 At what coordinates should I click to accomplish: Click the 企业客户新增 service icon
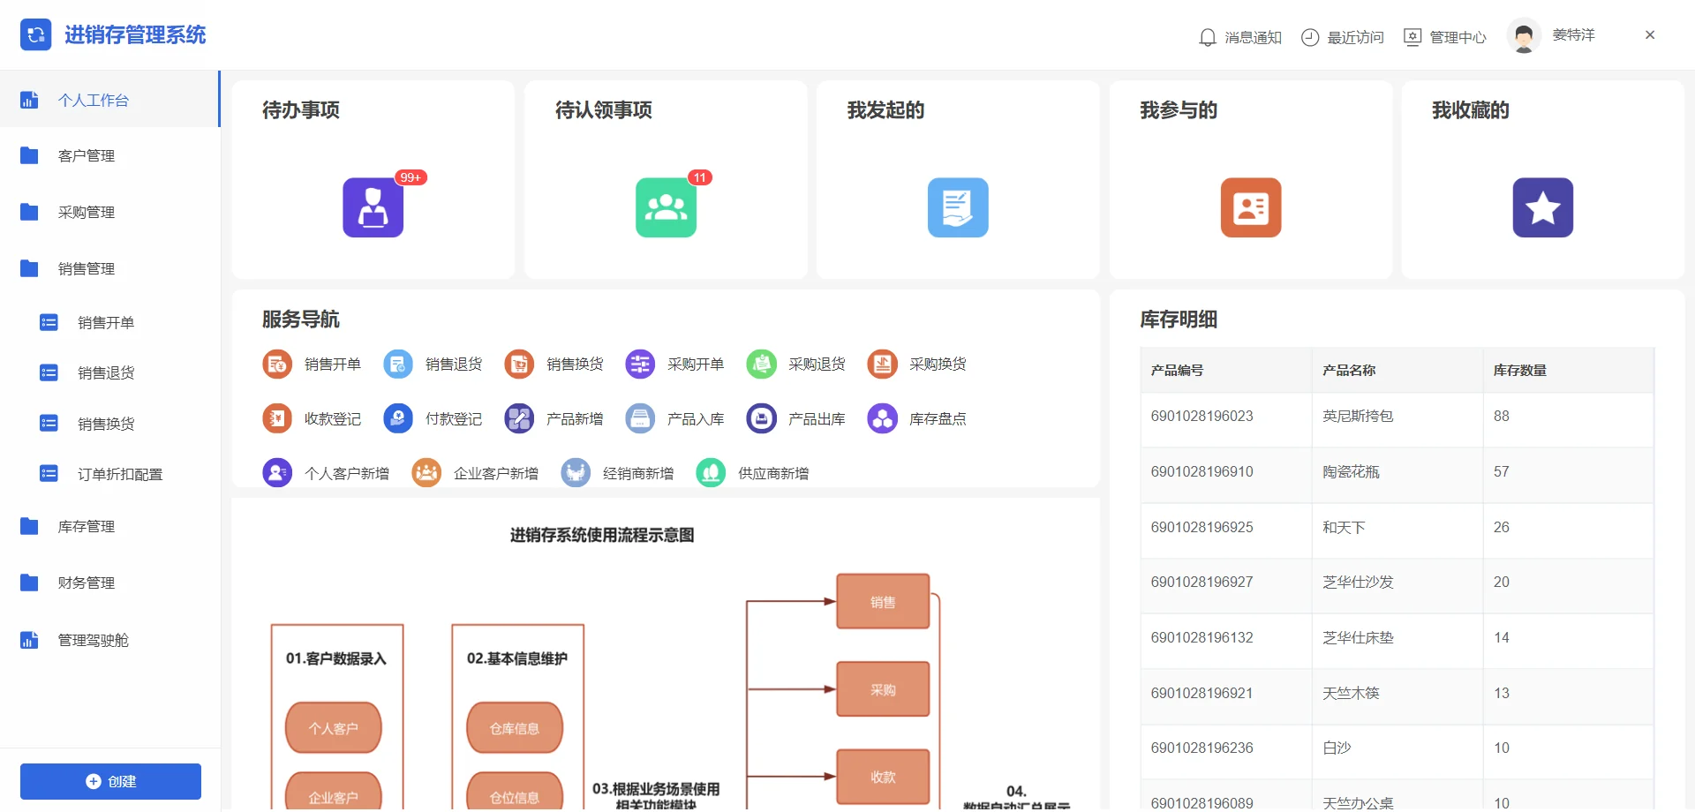pos(426,473)
